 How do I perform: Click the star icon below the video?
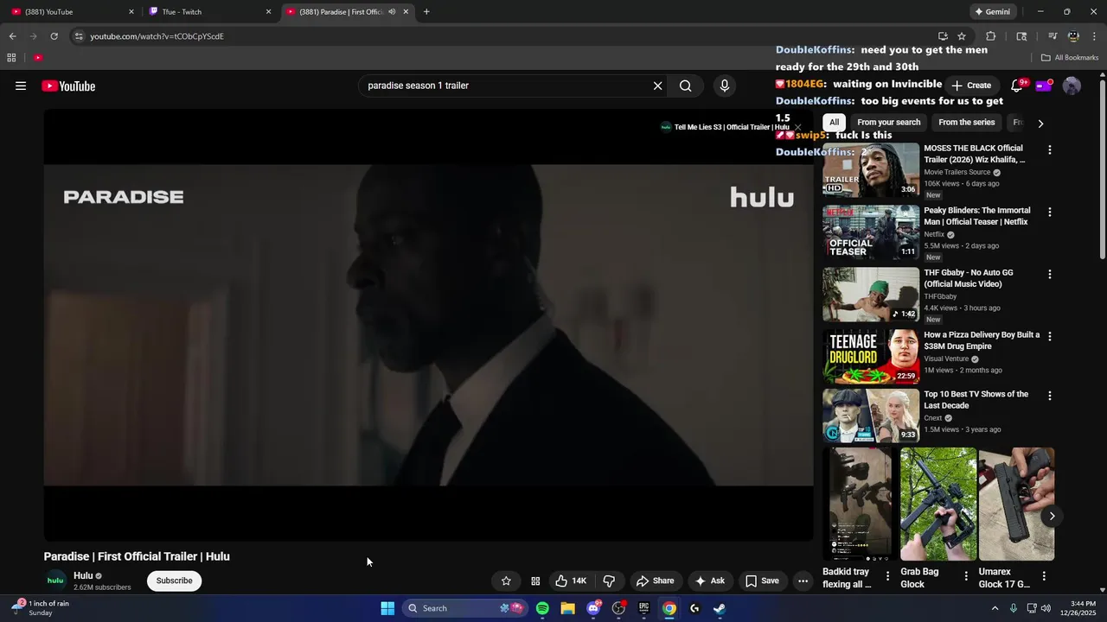tap(506, 581)
